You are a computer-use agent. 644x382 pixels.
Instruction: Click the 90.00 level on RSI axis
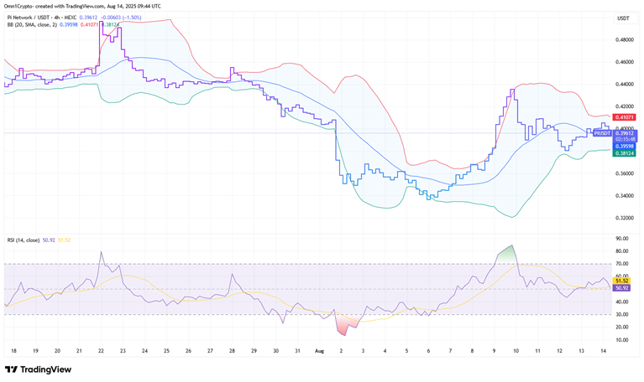pos(622,239)
